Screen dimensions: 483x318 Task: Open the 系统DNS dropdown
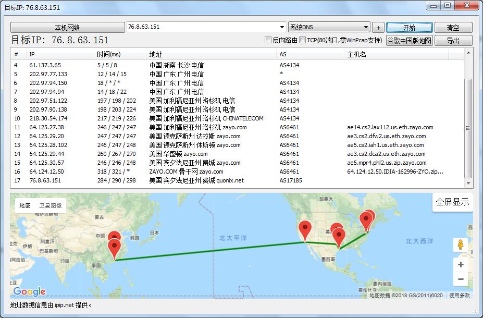pos(366,27)
